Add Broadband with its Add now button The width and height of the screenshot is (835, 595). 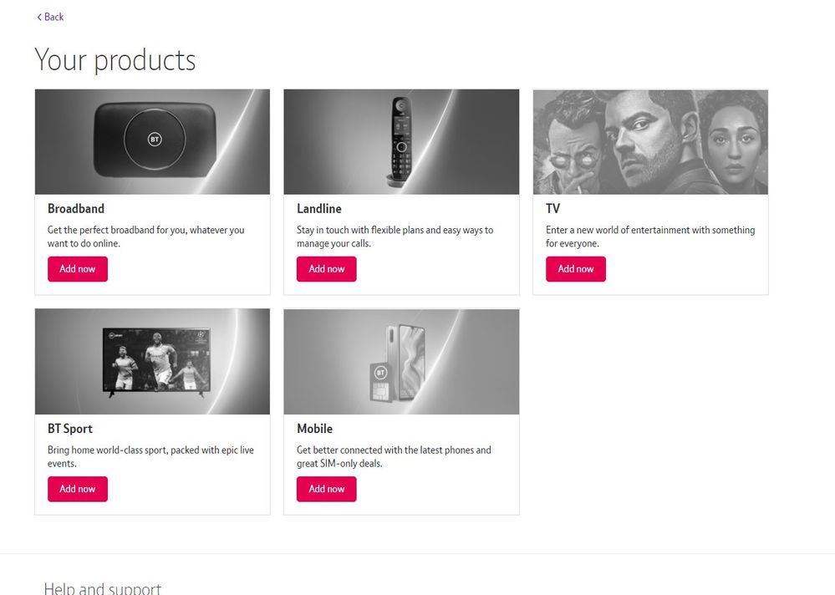78,269
